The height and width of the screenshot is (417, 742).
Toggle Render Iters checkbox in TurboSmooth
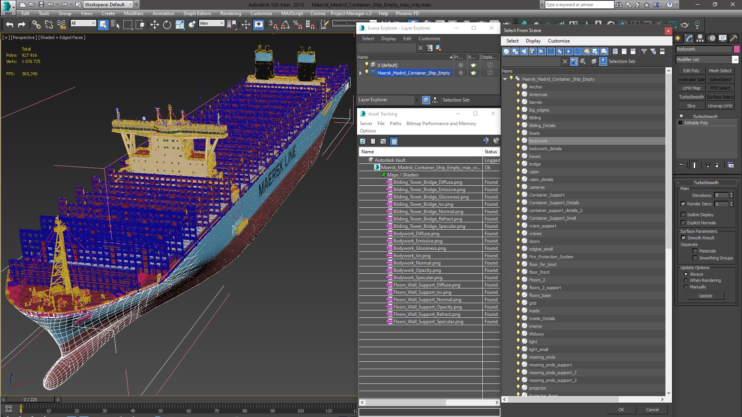click(x=683, y=204)
